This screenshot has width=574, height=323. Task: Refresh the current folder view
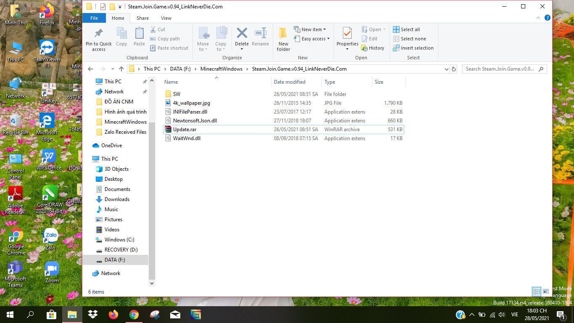click(453, 69)
